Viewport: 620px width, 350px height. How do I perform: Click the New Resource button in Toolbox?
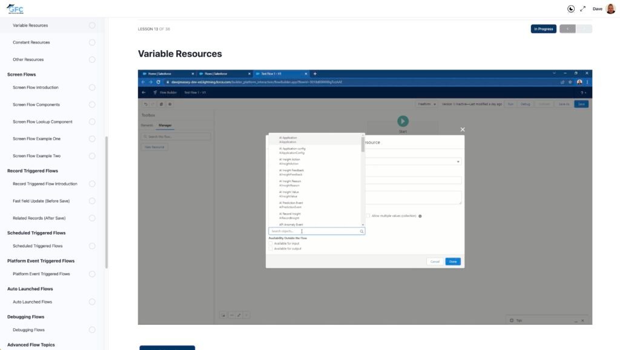tap(154, 147)
